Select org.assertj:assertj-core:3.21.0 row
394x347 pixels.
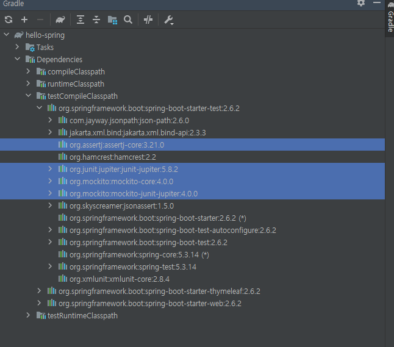[x=192, y=145]
